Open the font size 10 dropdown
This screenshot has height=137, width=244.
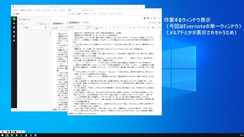pyautogui.click(x=91, y=27)
